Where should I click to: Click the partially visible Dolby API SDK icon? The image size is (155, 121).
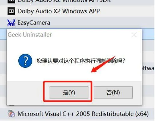[11, 2]
